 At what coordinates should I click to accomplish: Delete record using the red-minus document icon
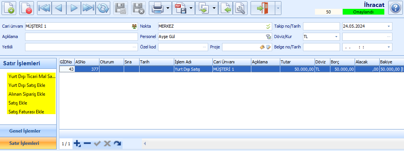click(x=27, y=8)
